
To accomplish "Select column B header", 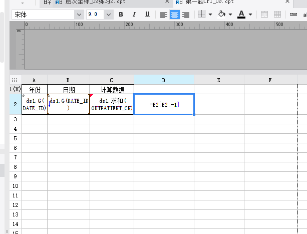I will click(68, 80).
